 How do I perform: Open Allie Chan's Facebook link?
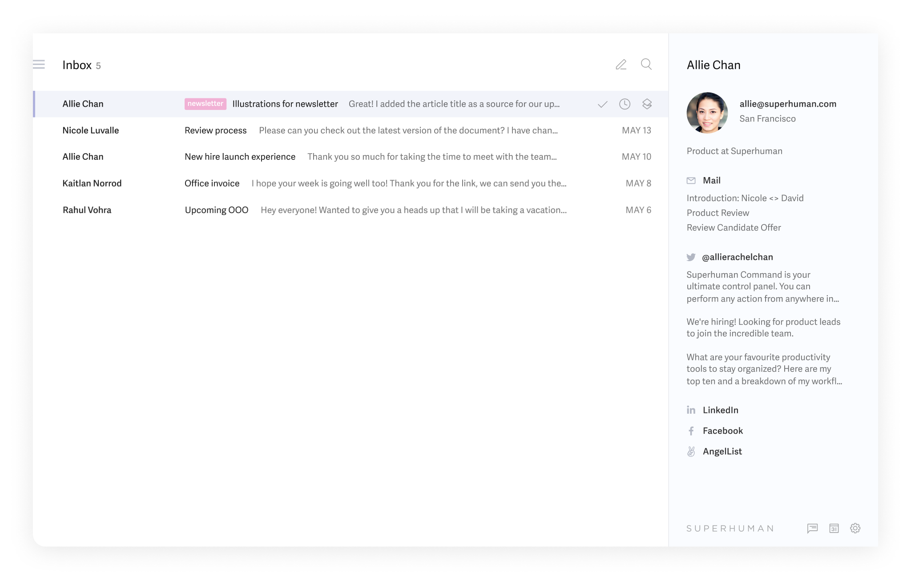[722, 431]
